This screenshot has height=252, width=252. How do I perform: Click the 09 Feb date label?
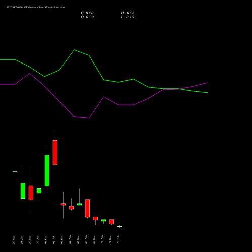pyautogui.click(x=94, y=240)
